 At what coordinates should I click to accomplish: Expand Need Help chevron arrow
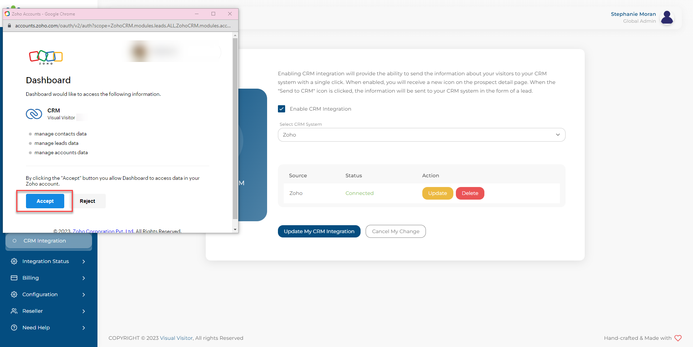coord(84,328)
